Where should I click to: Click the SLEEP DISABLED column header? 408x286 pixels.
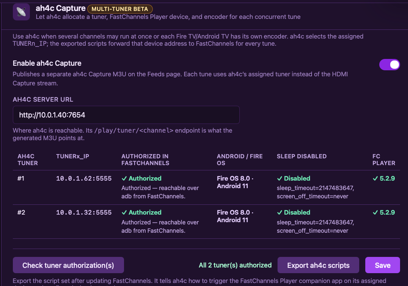[x=302, y=156]
